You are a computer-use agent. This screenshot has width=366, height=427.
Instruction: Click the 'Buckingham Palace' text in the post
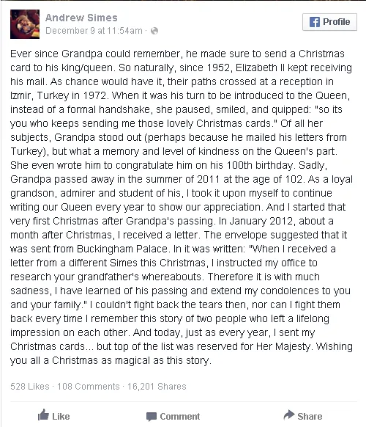coord(122,249)
